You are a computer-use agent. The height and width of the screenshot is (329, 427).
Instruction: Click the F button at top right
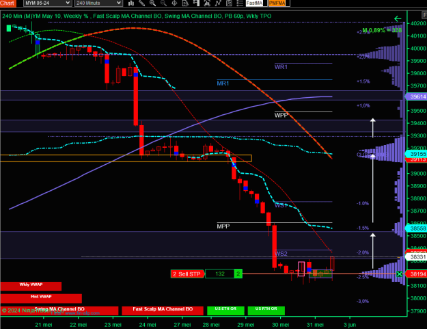(424, 15)
